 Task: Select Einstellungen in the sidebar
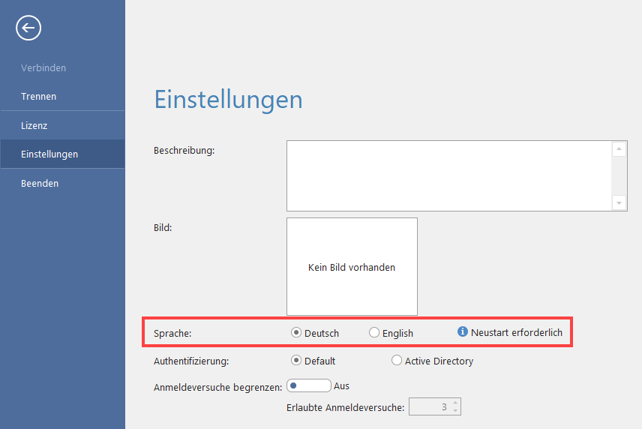(x=49, y=154)
